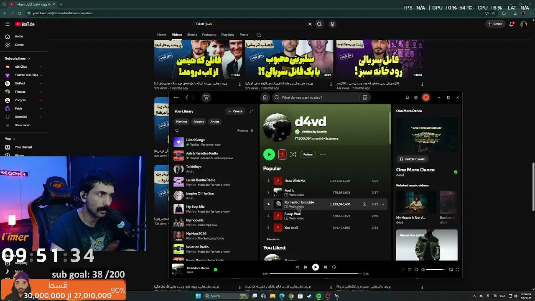This screenshot has height=301, width=535.
Task: Open connect to a device icon
Action: [416, 270]
